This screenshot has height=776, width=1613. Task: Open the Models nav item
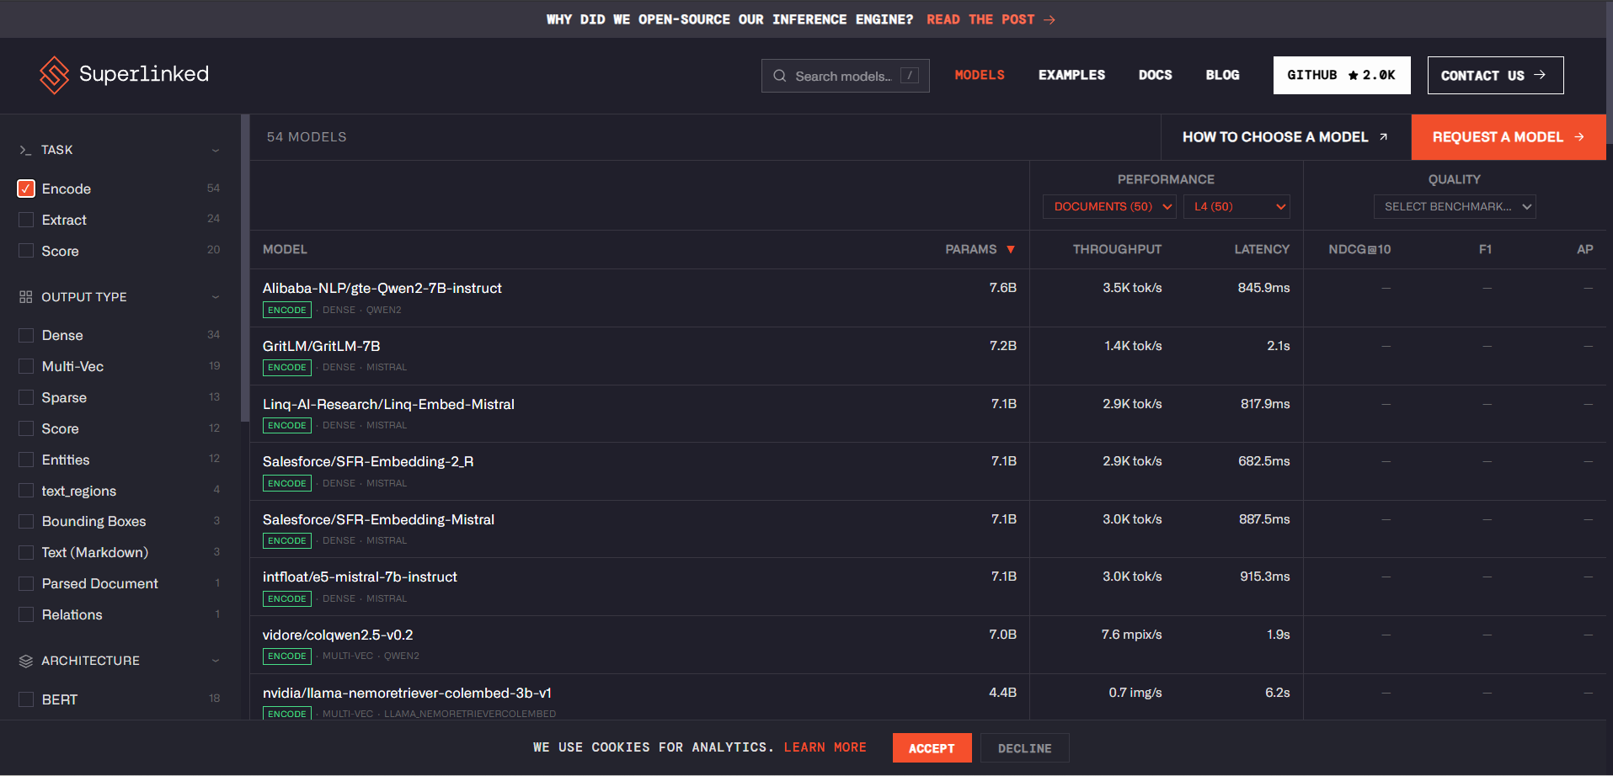coord(980,75)
